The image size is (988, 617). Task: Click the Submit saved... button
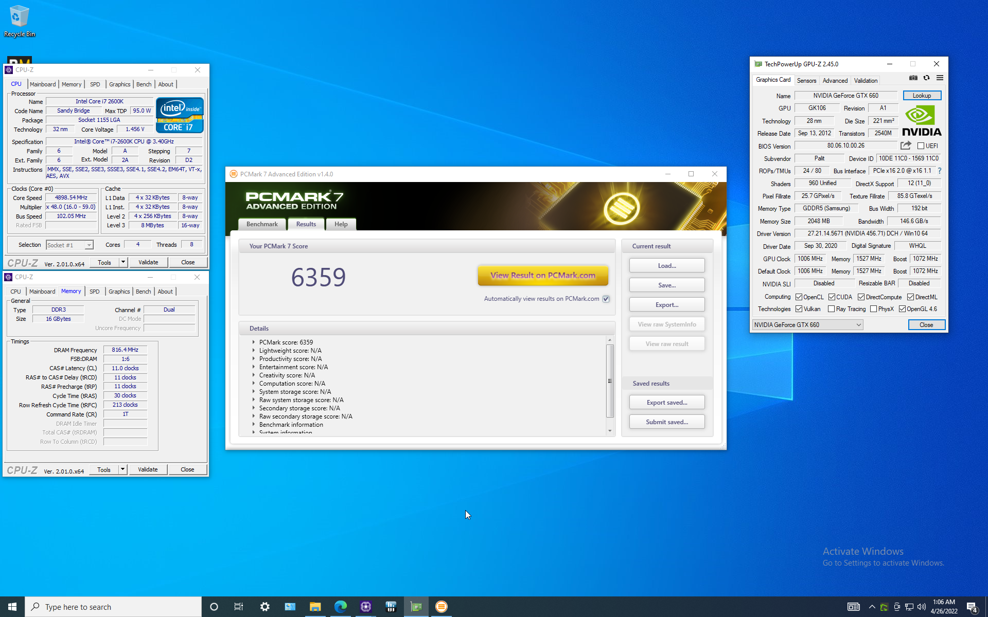[x=667, y=422]
